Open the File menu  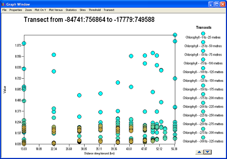point(4,10)
